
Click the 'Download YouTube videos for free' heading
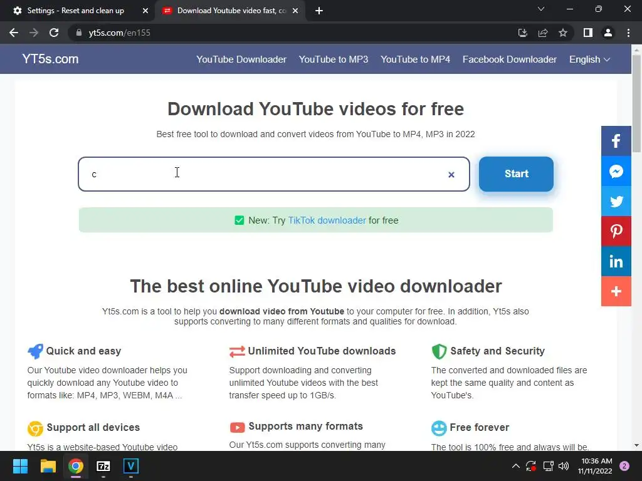[x=316, y=109]
